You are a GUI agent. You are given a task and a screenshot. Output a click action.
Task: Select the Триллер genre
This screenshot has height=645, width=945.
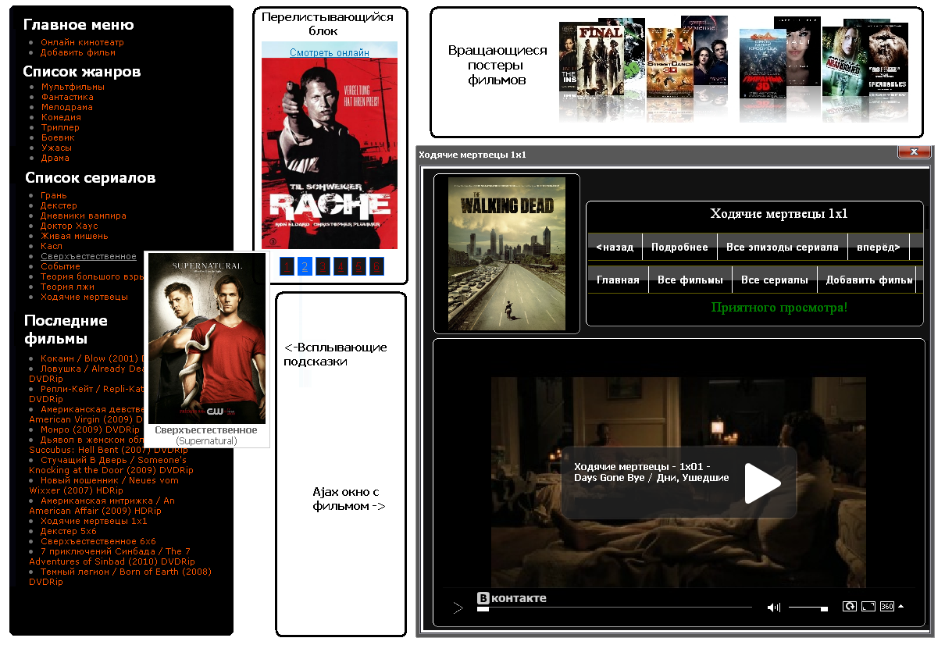click(x=60, y=127)
